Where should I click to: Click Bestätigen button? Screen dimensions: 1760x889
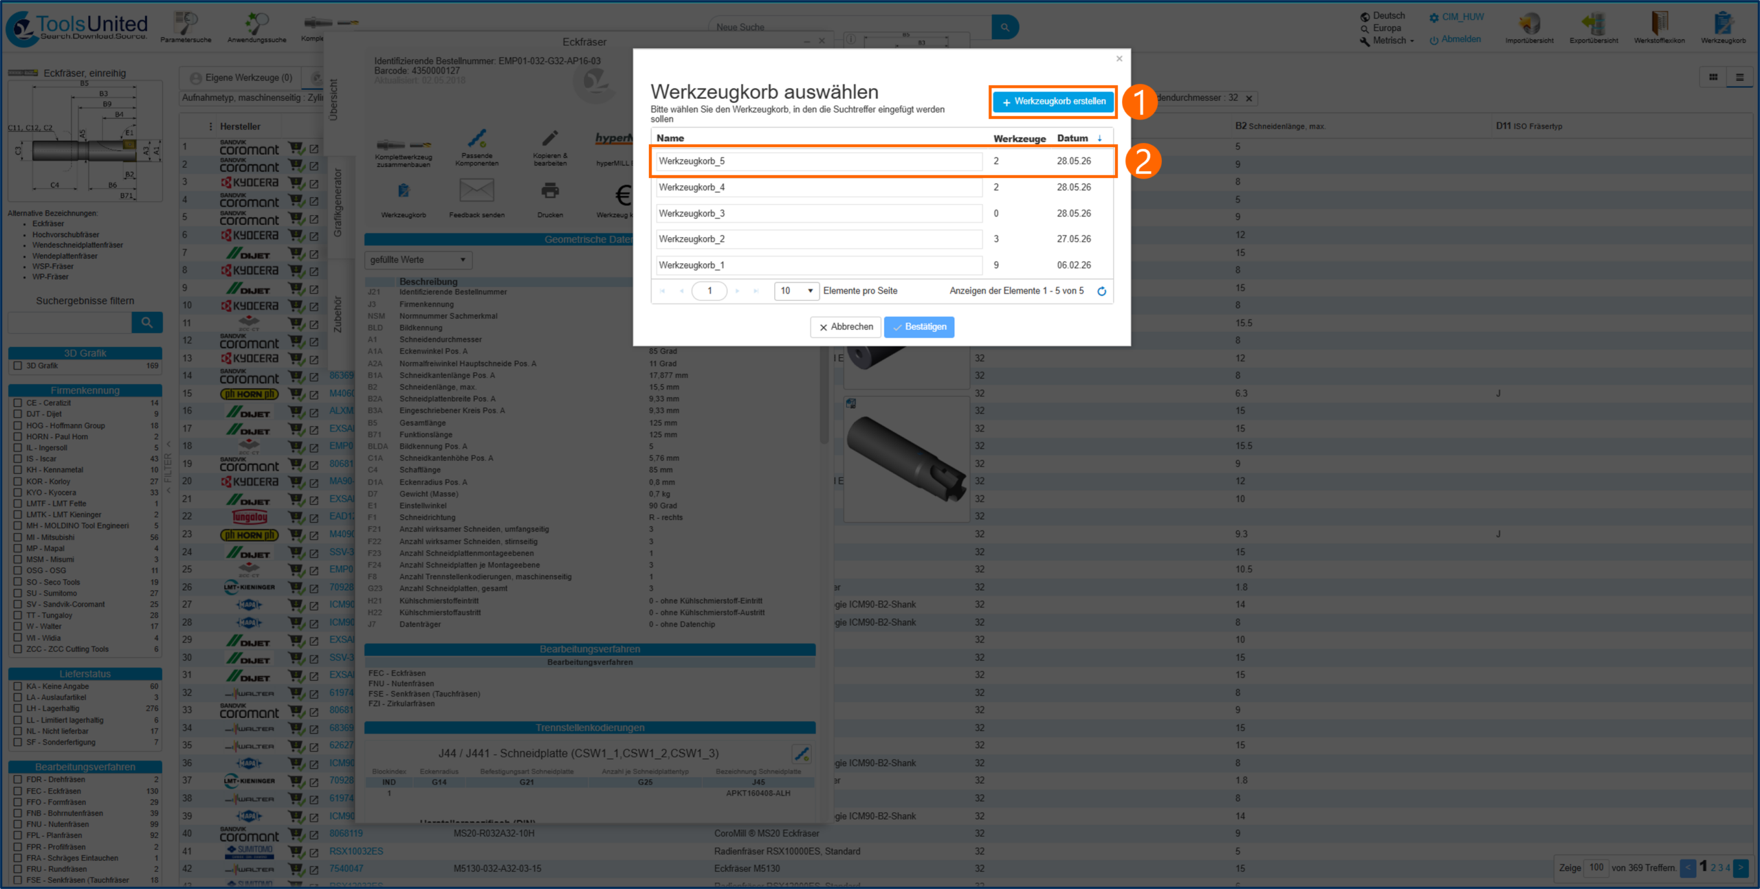[919, 327]
